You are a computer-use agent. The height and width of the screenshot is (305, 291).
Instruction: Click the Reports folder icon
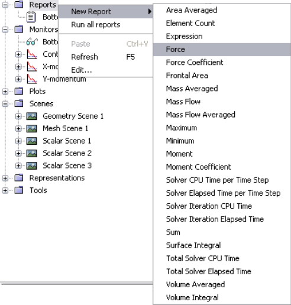(x=19, y=4)
